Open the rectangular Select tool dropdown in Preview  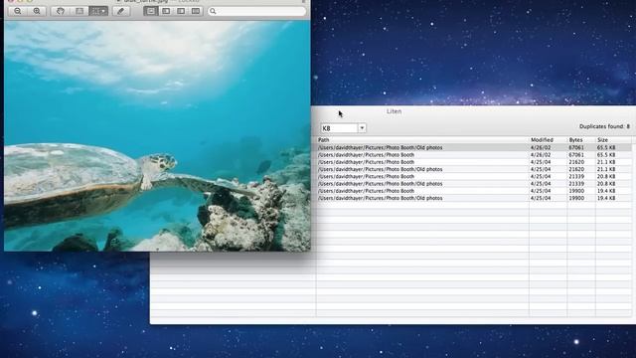tap(98, 11)
